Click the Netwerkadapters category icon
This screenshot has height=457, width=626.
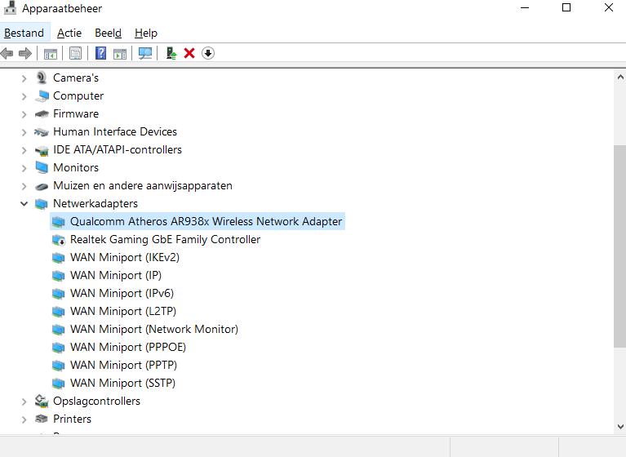coord(42,204)
